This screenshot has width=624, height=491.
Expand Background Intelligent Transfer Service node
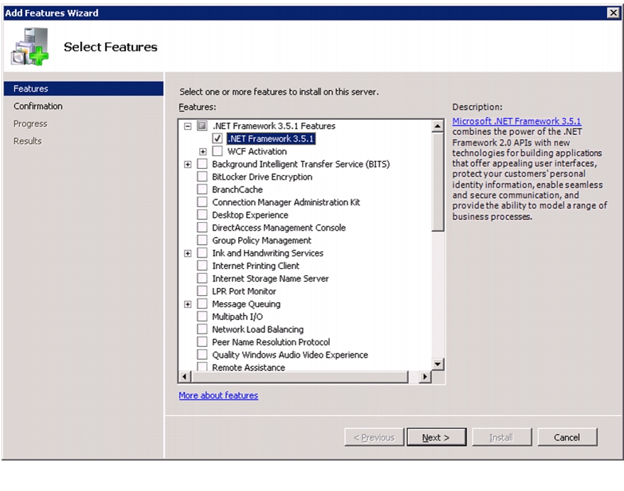(188, 165)
